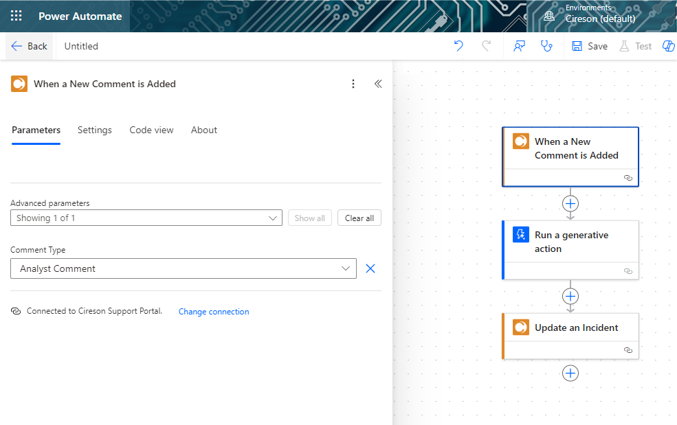The width and height of the screenshot is (677, 425).
Task: Select Update an Incident card title
Action: tap(577, 328)
